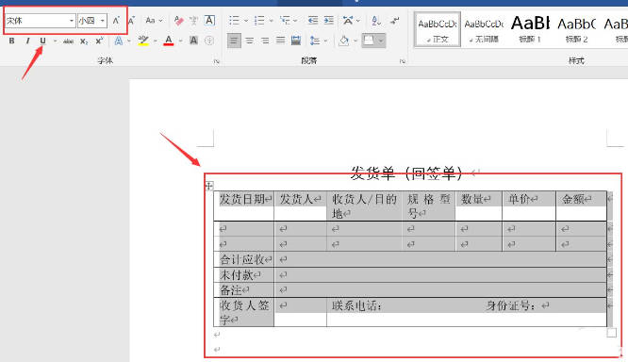This screenshot has width=628, height=362.
Task: Toggle strikethrough formatting
Action: coord(69,41)
